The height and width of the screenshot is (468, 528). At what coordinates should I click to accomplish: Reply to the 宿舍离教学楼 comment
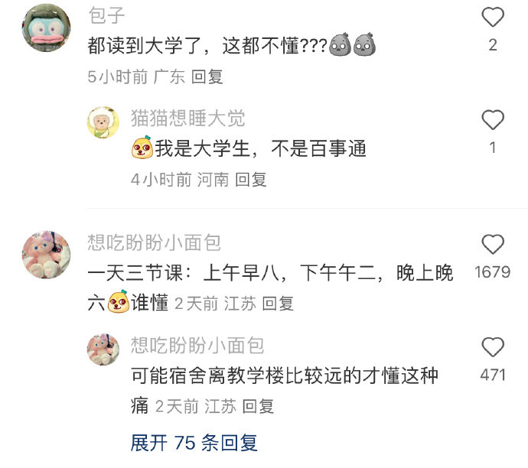coord(258,406)
